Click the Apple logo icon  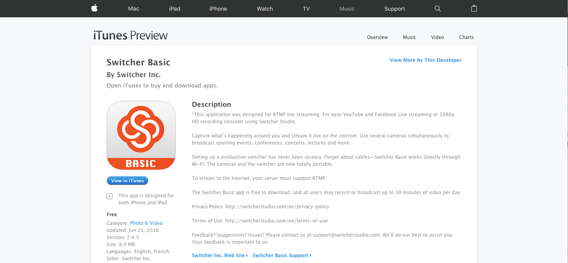[94, 8]
